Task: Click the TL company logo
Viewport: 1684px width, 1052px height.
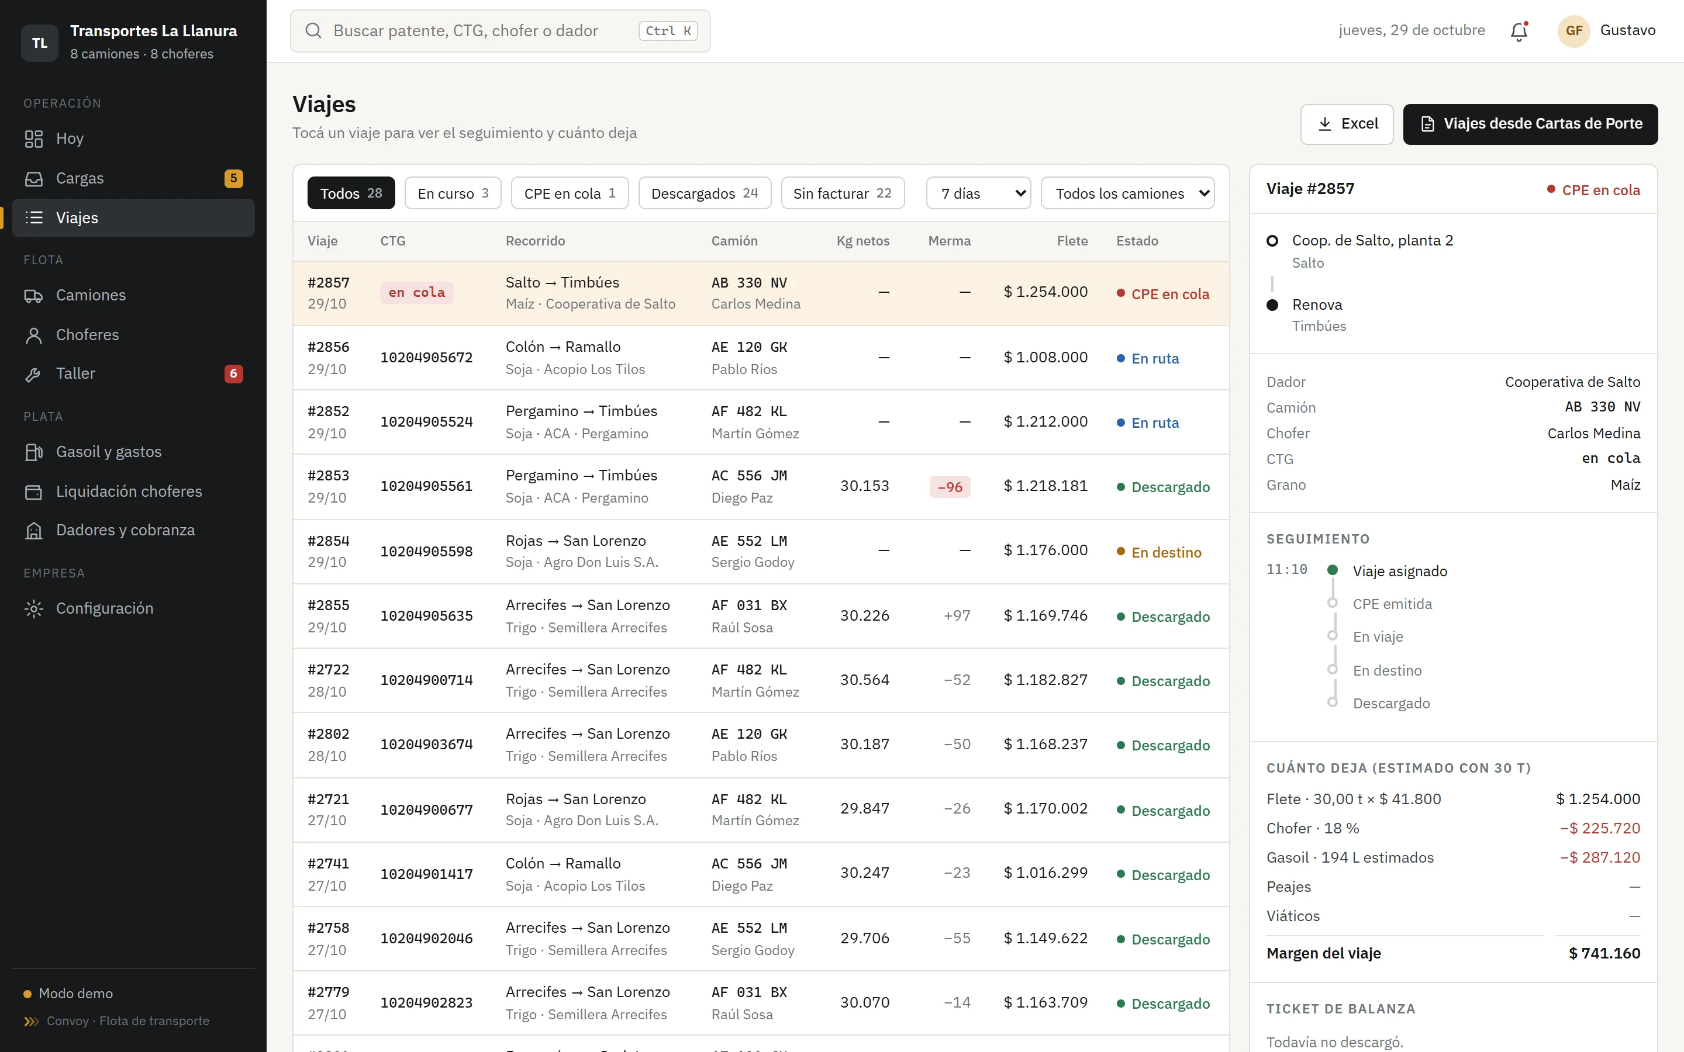Action: 40,43
